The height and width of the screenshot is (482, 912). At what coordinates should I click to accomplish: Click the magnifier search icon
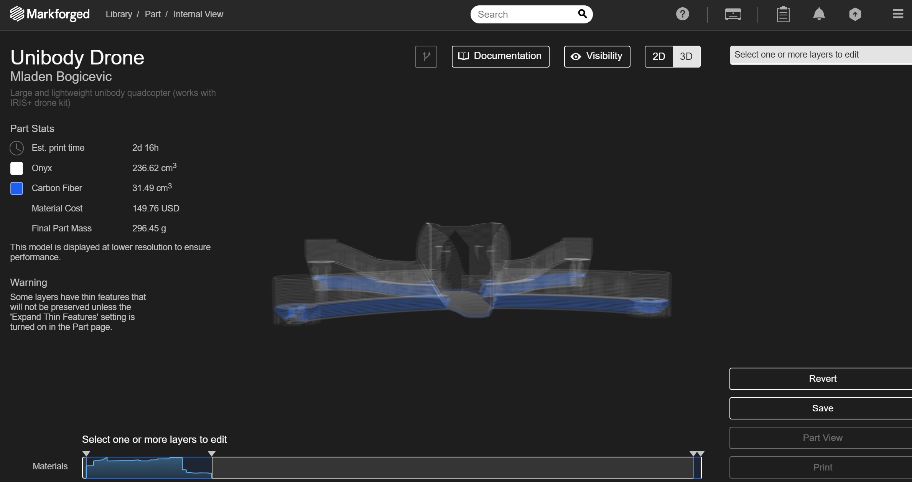(x=582, y=14)
